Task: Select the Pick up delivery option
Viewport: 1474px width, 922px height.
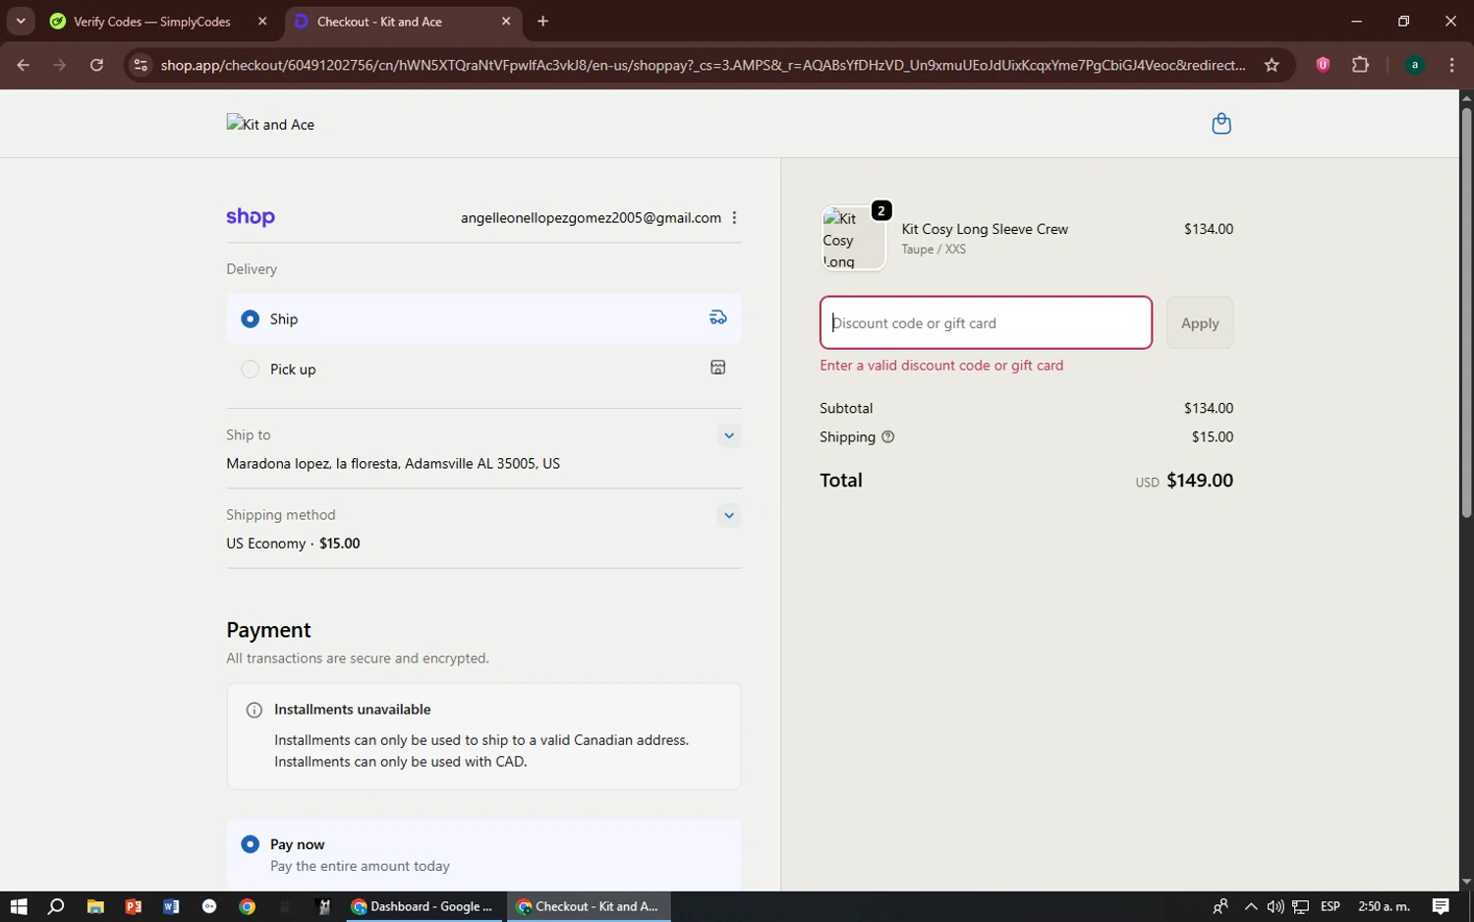Action: (483, 369)
